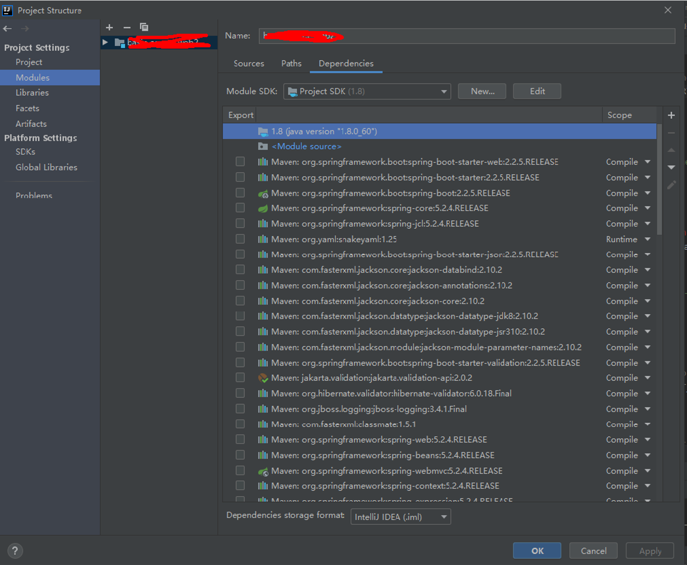
Task: Go back with the left arrow
Action: (7, 29)
